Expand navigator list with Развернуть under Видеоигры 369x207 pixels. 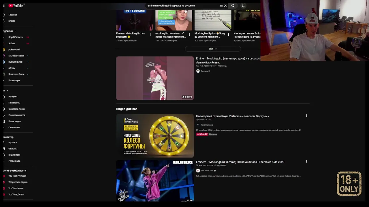(14, 161)
